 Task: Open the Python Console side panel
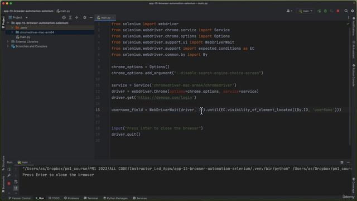(354, 75)
